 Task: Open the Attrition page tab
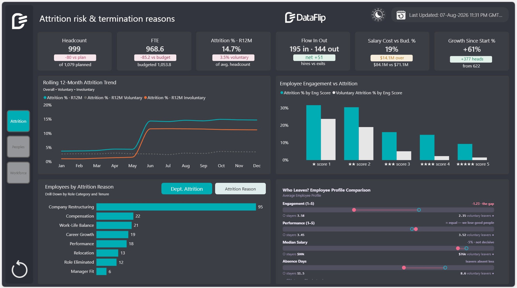18,121
